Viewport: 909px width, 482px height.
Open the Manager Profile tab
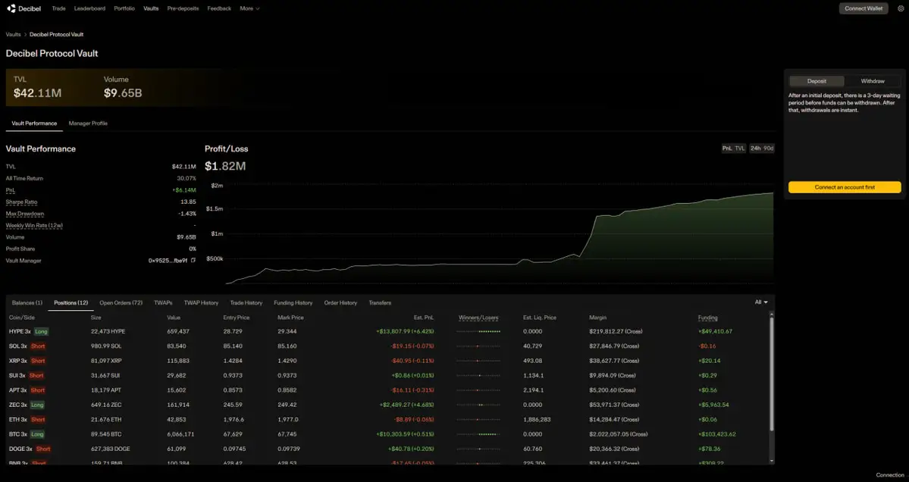tap(88, 123)
